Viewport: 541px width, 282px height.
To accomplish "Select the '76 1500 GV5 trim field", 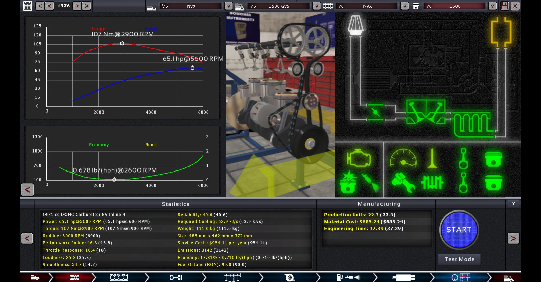I will pyautogui.click(x=279, y=6).
